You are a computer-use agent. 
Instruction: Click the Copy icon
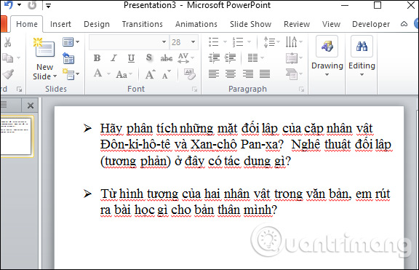(7, 57)
